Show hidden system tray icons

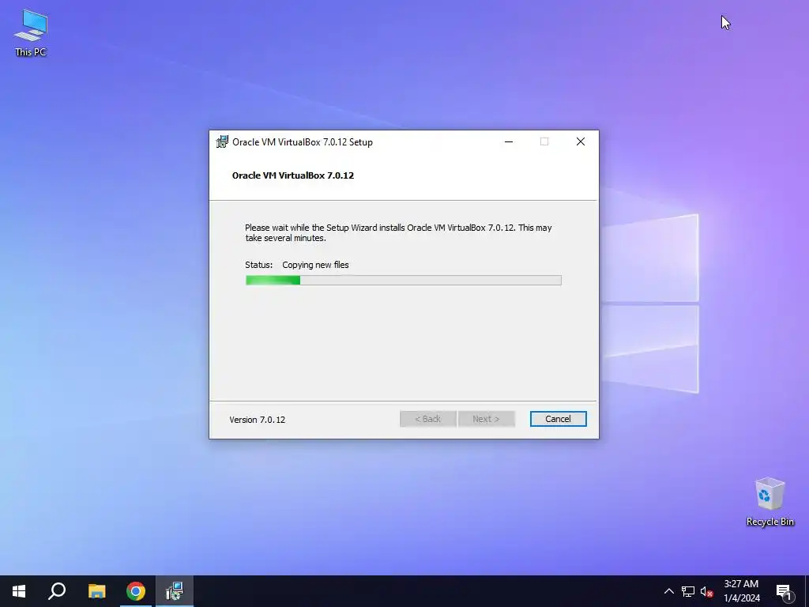[668, 591]
